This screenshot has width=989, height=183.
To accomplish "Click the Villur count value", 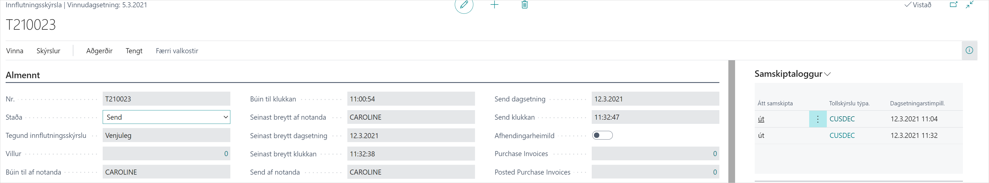I will click(x=226, y=154).
